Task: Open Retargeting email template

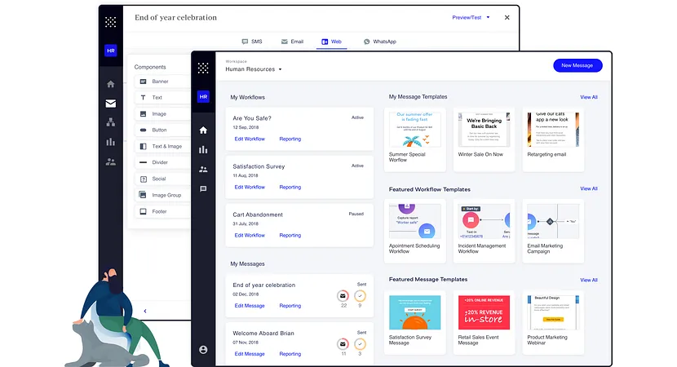Action: (553, 139)
